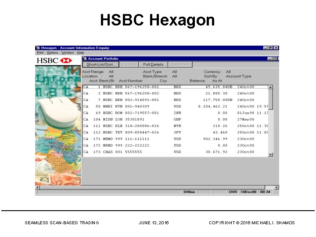Screen dimensions: 316x237
Task: Click balance value 30,671.92
Action: 216,152
